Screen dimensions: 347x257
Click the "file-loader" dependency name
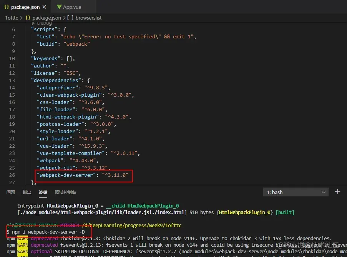click(56, 110)
